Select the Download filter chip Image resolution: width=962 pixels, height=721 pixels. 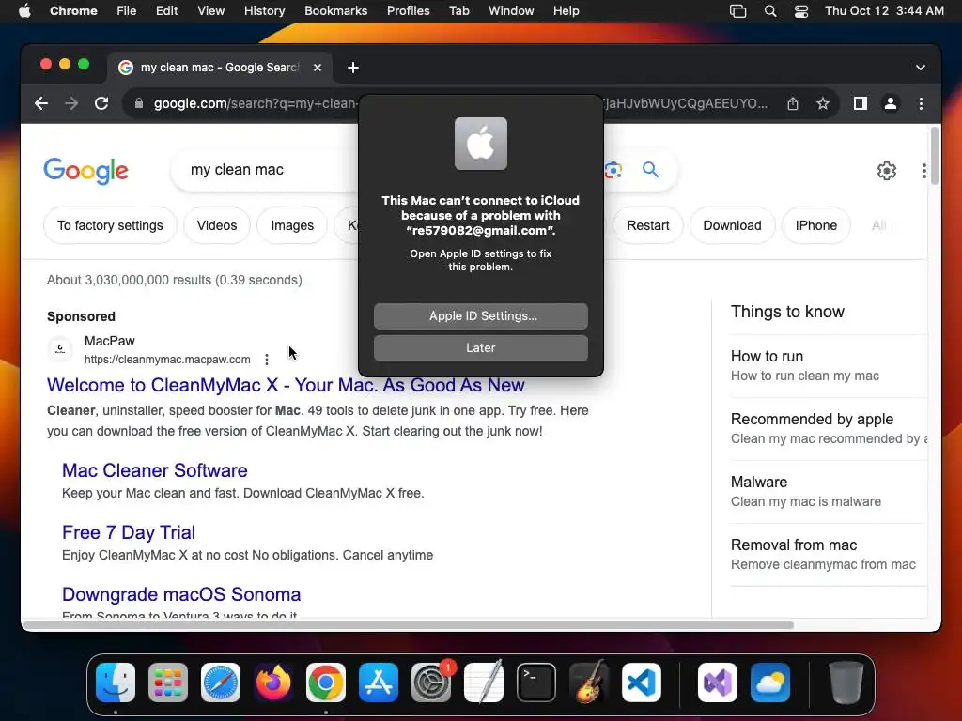point(732,225)
